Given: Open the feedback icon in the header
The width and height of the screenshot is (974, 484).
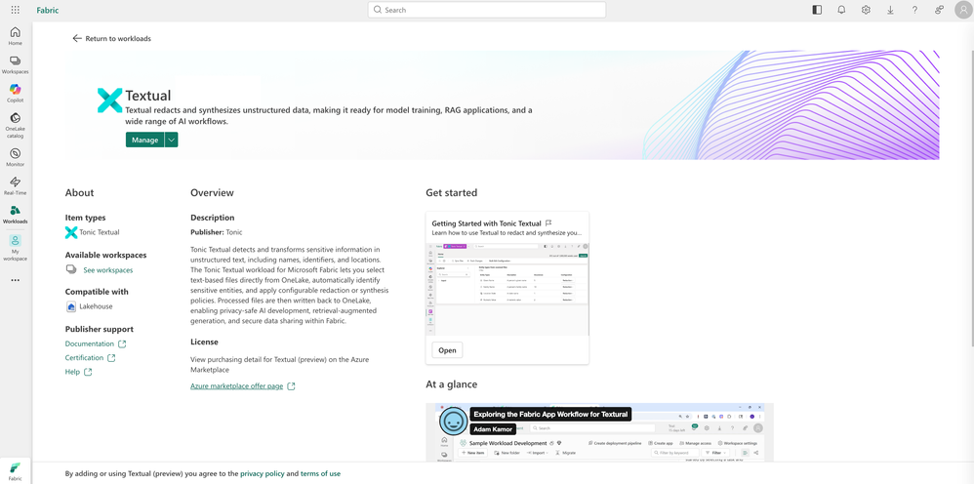Looking at the screenshot, I should pos(939,10).
